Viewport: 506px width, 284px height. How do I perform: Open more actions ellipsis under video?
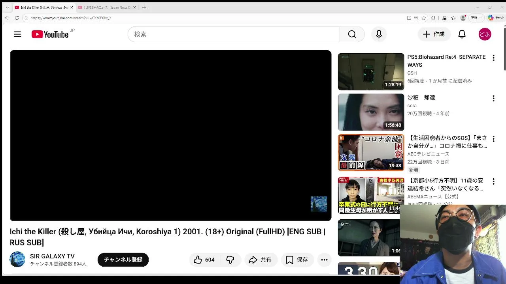(324, 260)
